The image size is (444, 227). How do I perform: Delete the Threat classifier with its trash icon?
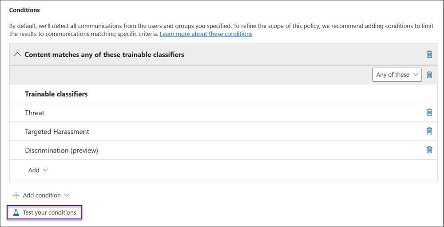[429, 112]
